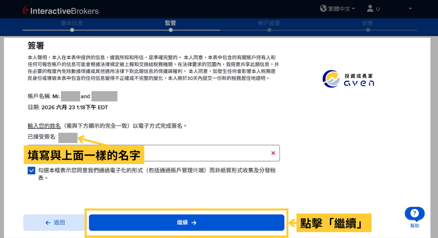
Task: Open the 繁體中文 language dropdown
Action: click(x=341, y=9)
